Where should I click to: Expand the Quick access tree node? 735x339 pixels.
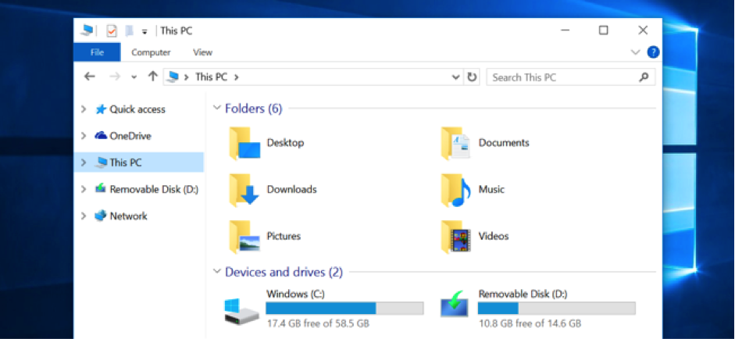point(84,109)
